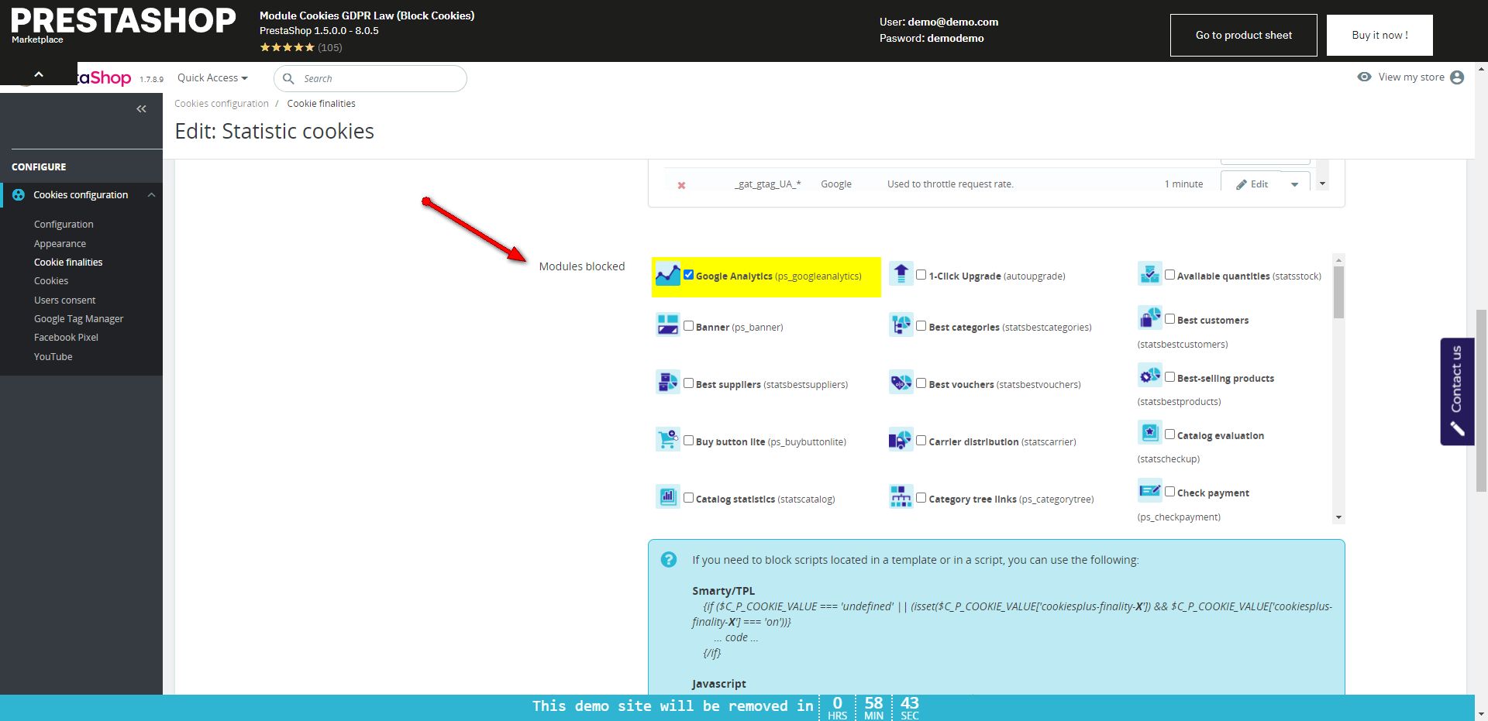This screenshot has width=1488, height=721.
Task: Open Appearance in the sidebar
Action: [x=60, y=244]
